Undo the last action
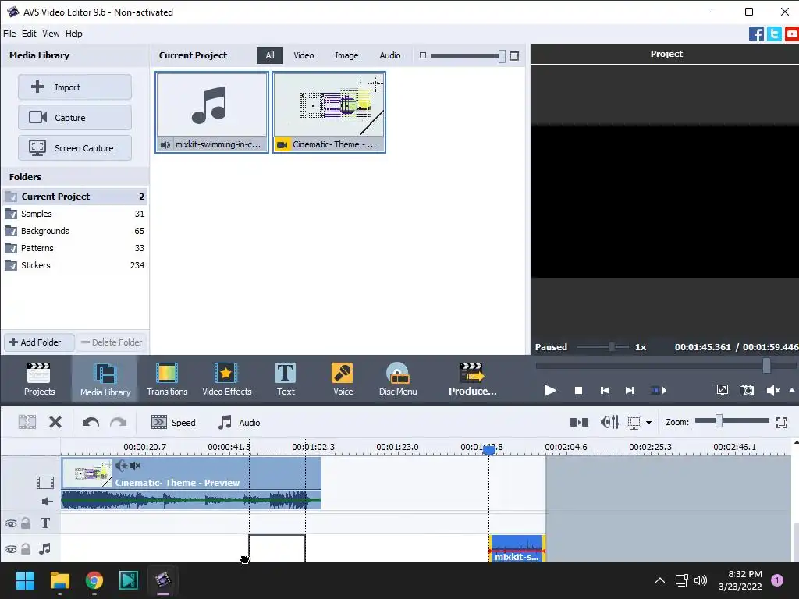799x599 pixels. click(x=91, y=422)
